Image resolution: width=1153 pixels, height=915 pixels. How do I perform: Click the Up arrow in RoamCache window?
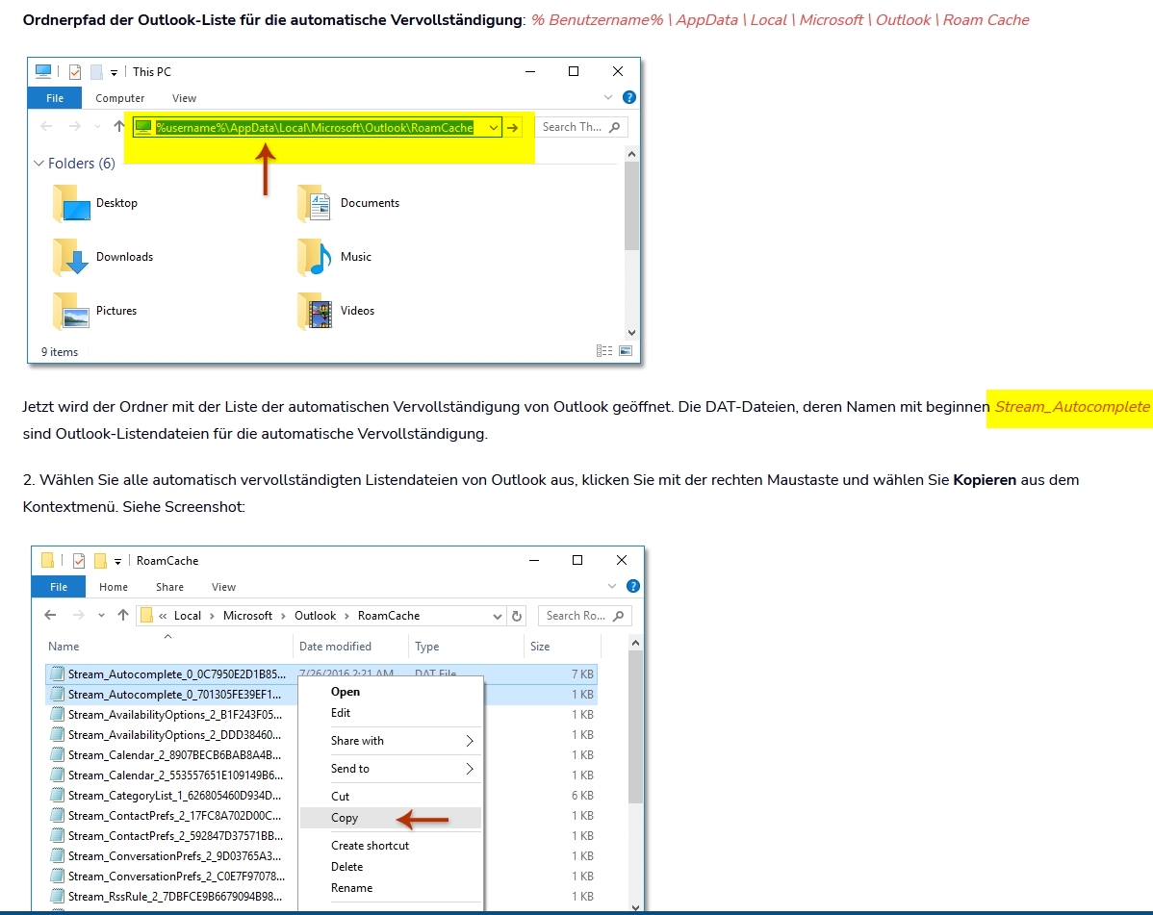[123, 616]
